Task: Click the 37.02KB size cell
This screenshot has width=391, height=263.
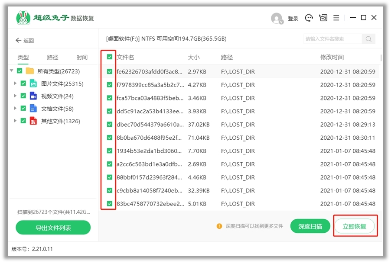Action: tap(199, 125)
